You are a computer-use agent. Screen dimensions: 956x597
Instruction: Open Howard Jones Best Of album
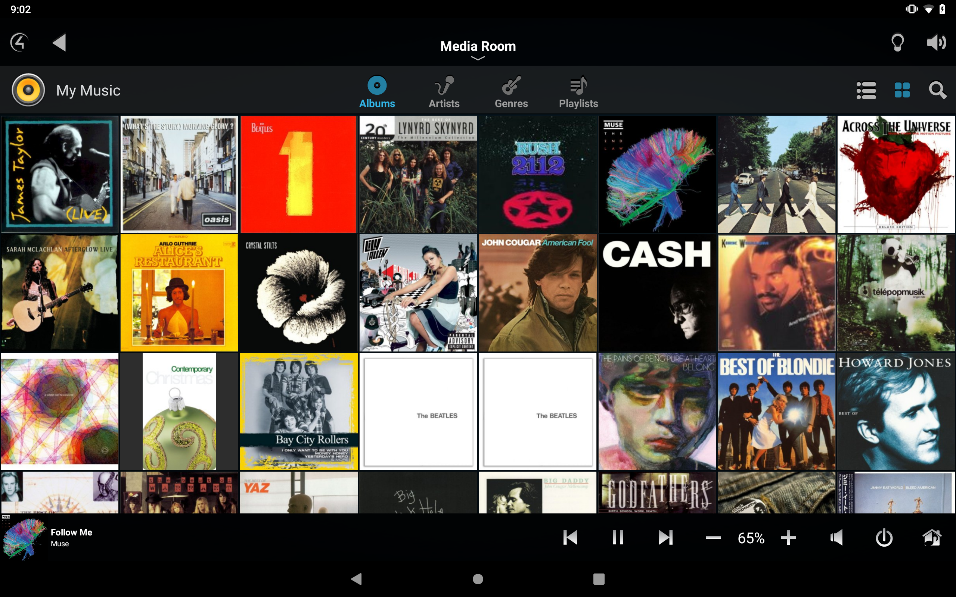pyautogui.click(x=896, y=412)
